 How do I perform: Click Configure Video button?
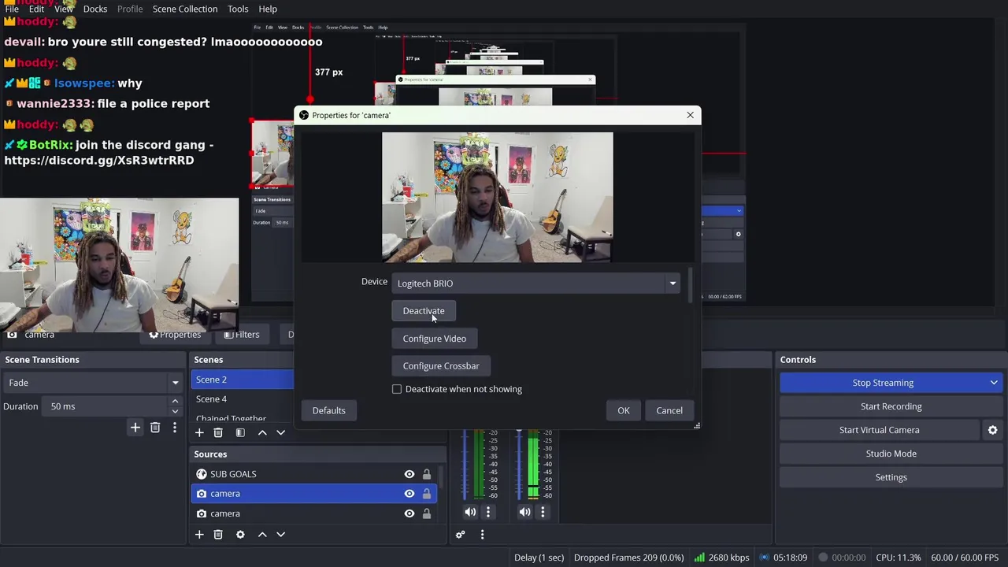pos(435,339)
